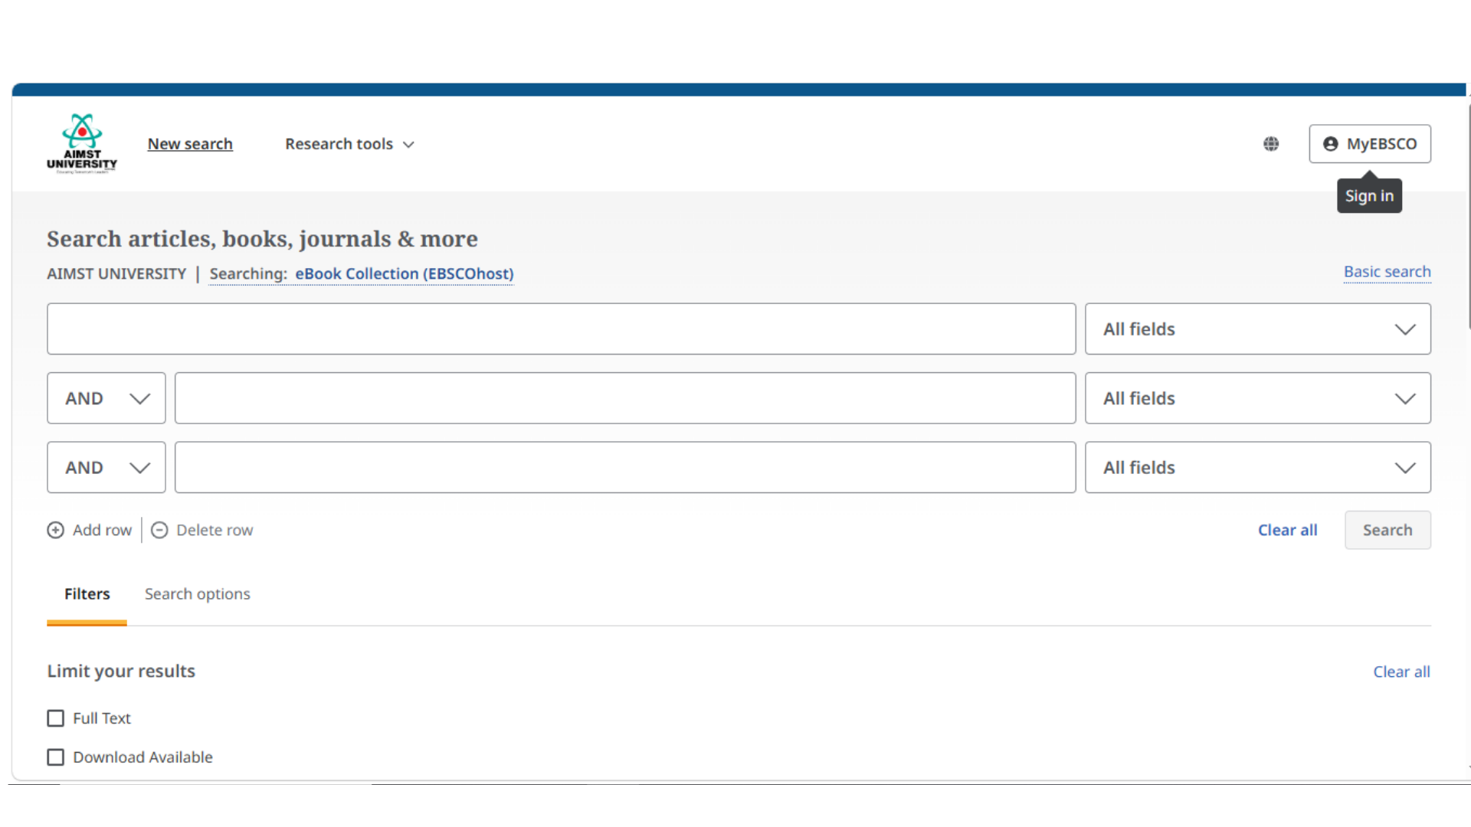The width and height of the screenshot is (1471, 827).
Task: Open the second row All fields dropdown
Action: (x=1258, y=398)
